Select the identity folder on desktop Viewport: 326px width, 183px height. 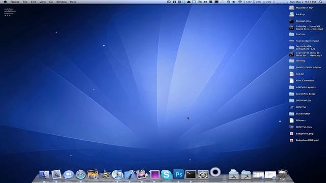(297, 61)
